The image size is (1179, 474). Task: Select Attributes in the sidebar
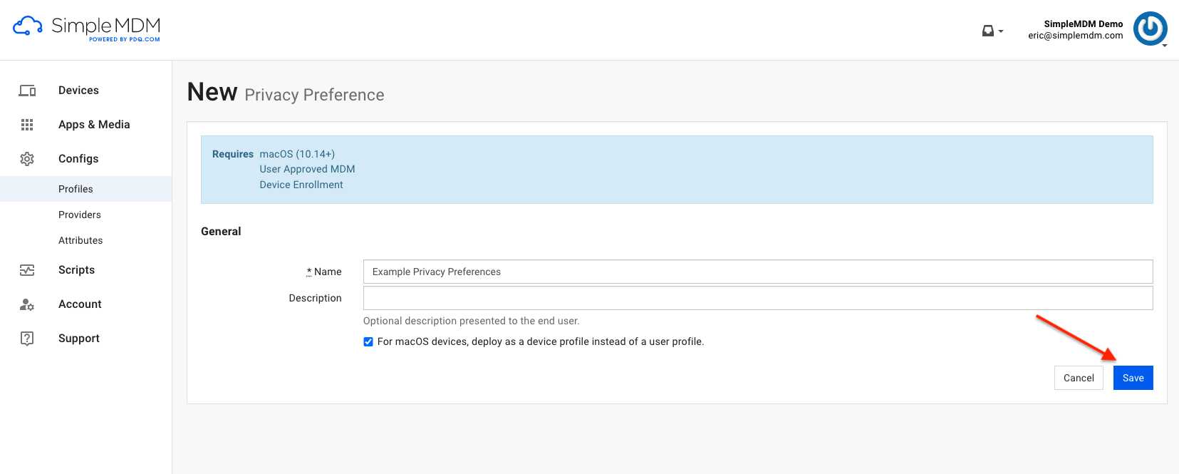pyautogui.click(x=80, y=240)
